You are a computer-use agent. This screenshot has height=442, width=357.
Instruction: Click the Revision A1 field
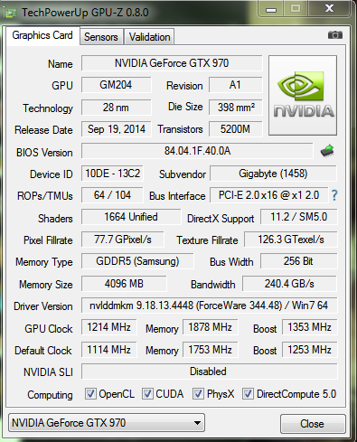pyautogui.click(x=235, y=85)
